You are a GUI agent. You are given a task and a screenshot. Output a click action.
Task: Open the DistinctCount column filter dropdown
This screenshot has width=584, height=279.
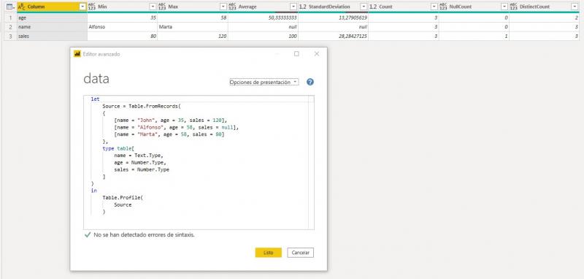click(x=575, y=7)
